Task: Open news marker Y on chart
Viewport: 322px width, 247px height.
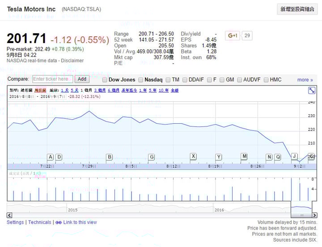Action: (x=219, y=157)
